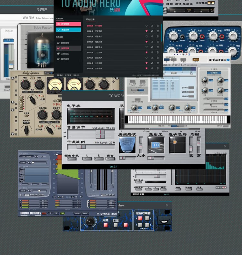Click the 帮助中心 help center link
242x255 pixels.
(76, 75)
